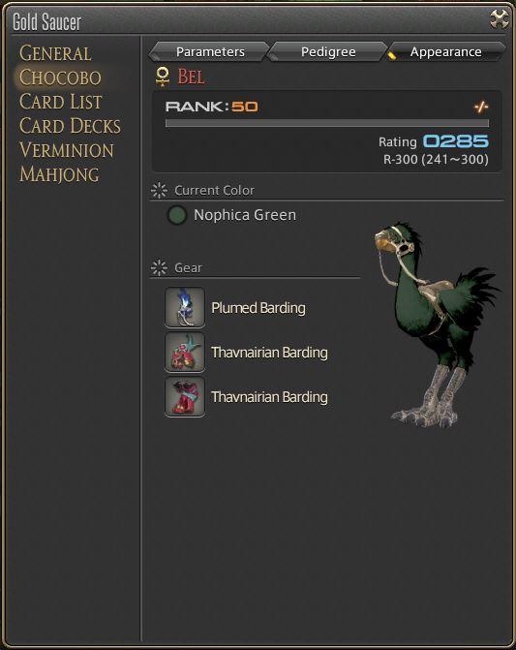
Task: Click the Thavnairian Barding leg gear icon
Action: point(185,397)
